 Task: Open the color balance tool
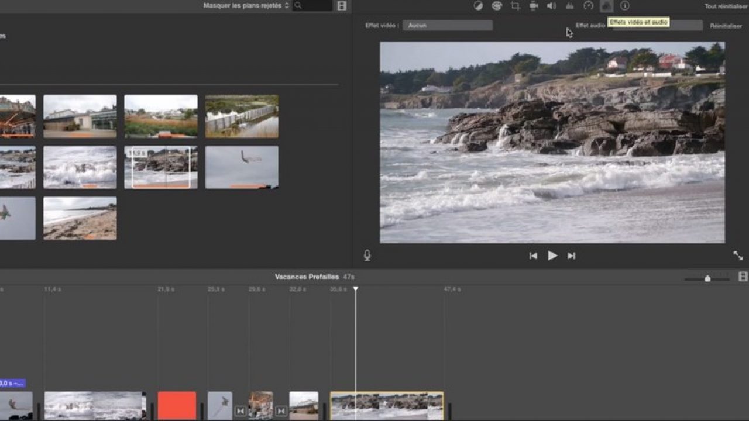[x=478, y=6]
